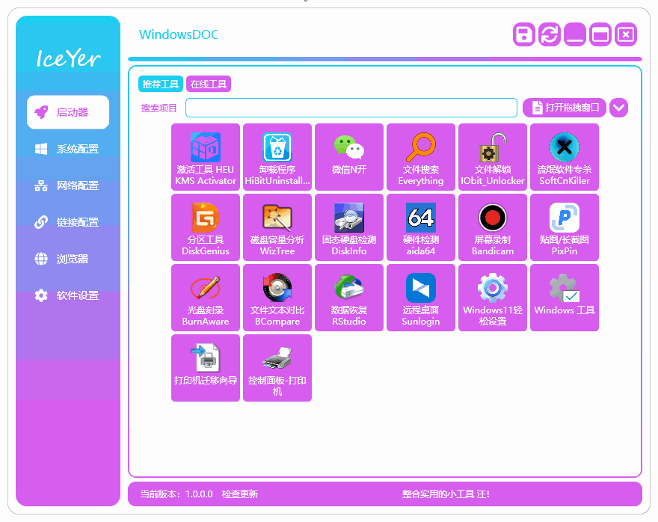Expand the dropdown arrow beside 打开拖拽窗口
The height and width of the screenshot is (522, 658).
[618, 108]
